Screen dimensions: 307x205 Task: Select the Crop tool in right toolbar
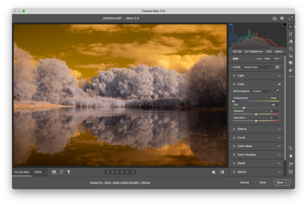tap(291, 34)
